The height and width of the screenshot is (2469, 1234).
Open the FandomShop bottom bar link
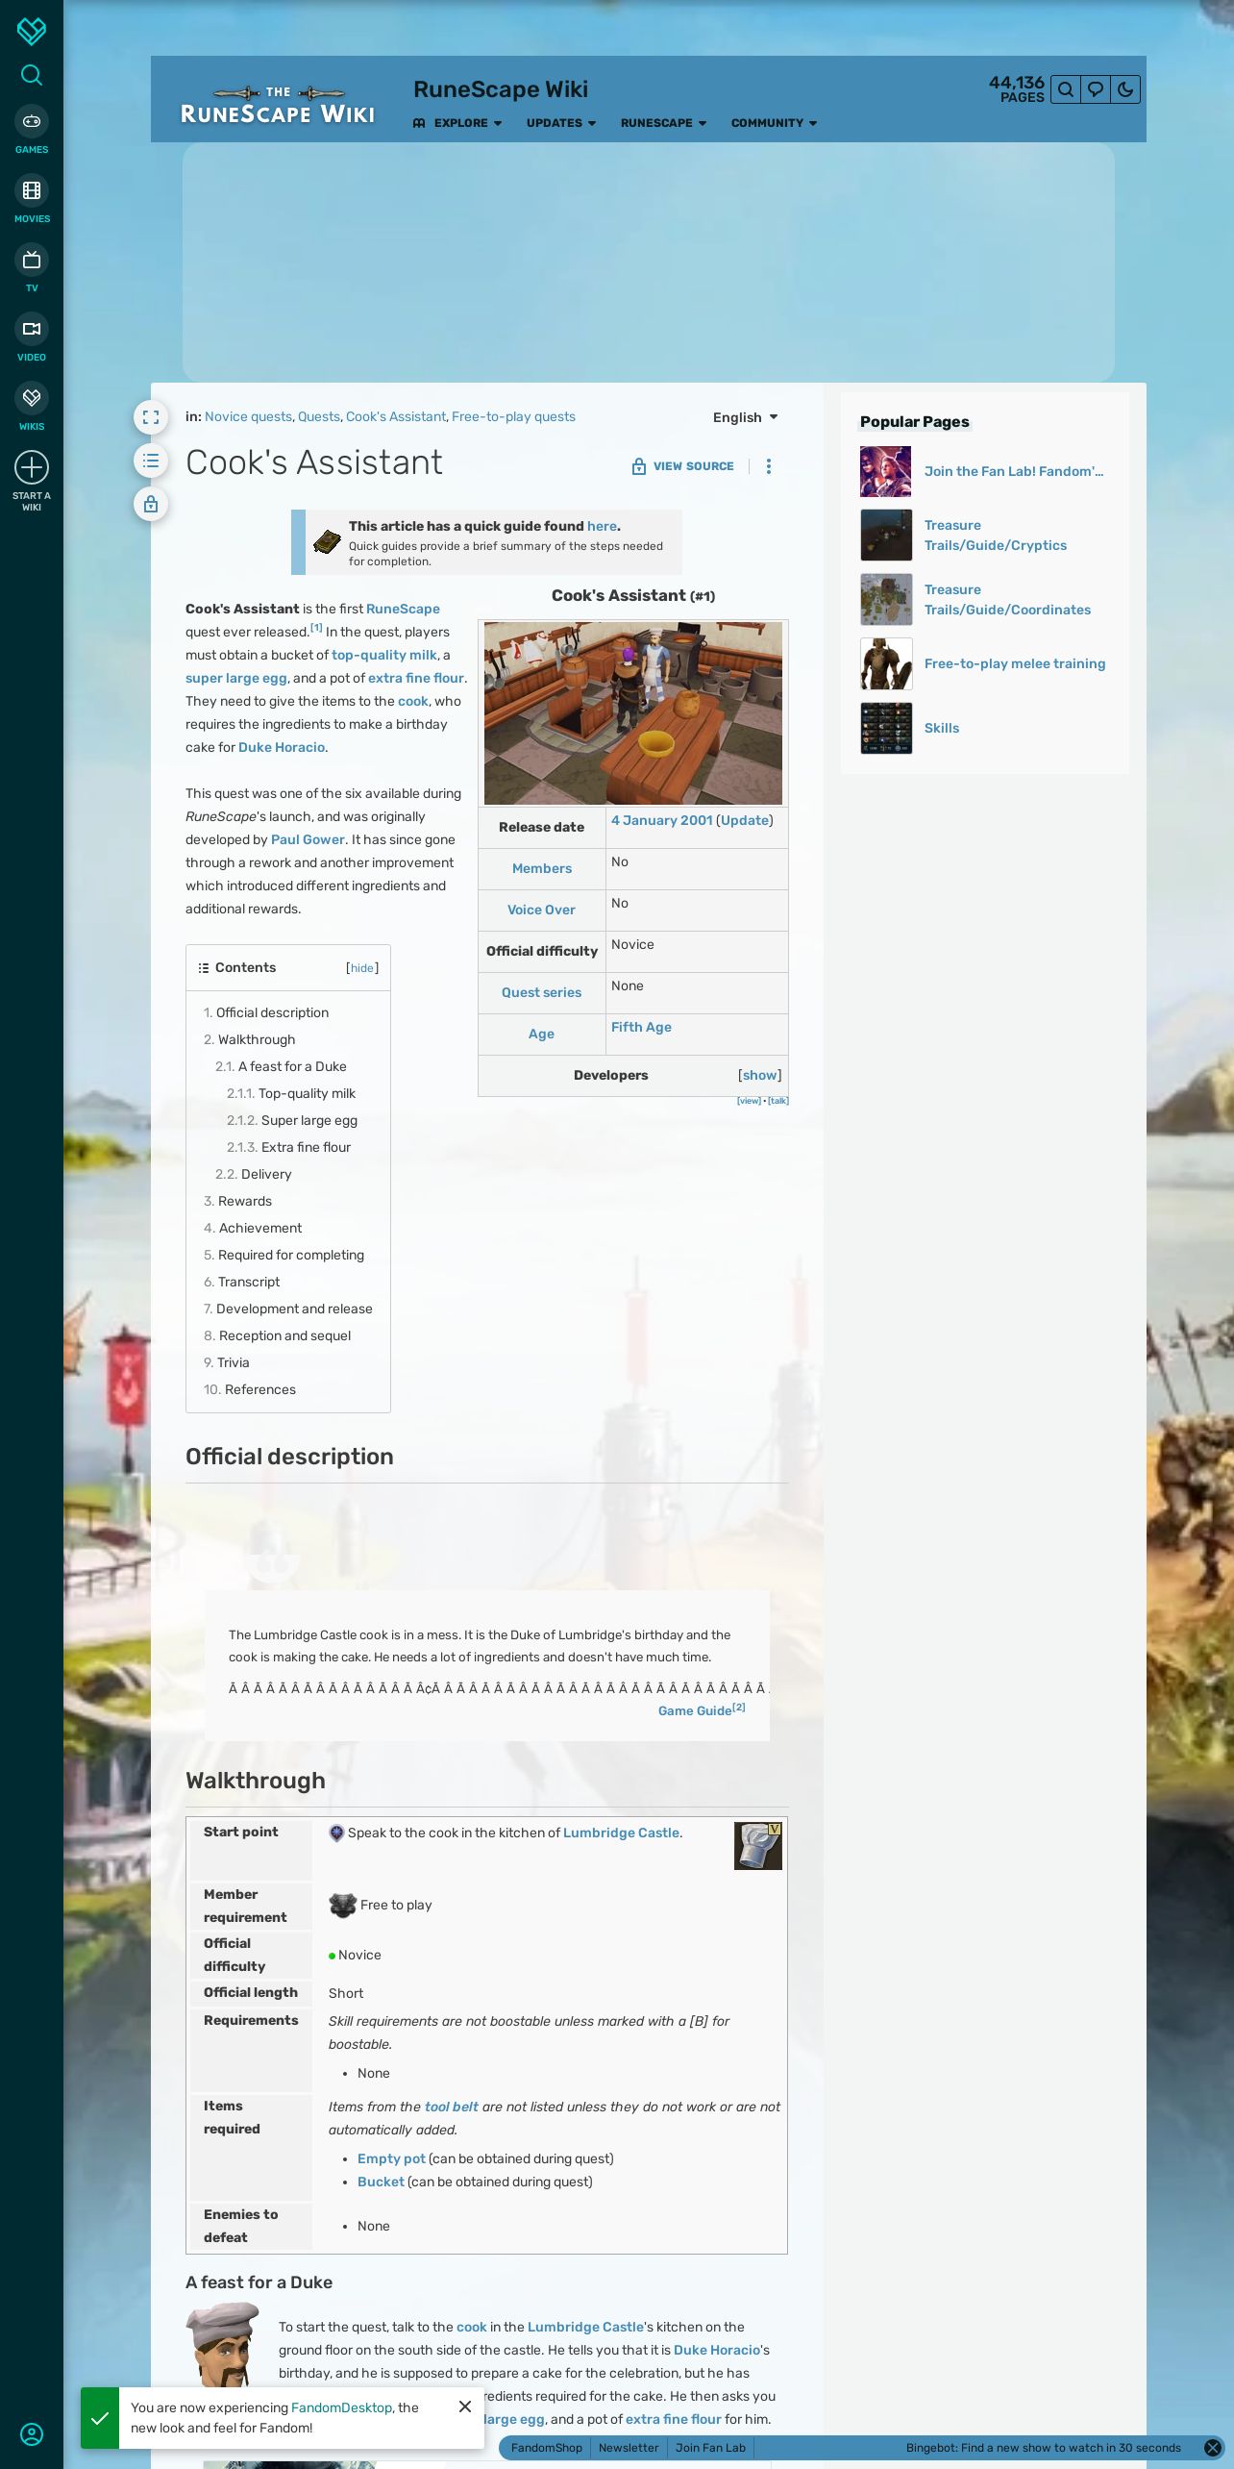coord(547,2448)
